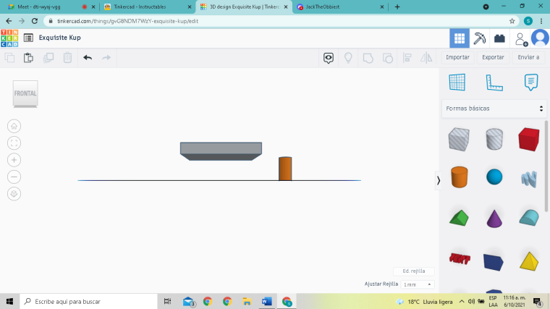This screenshot has height=309, width=550.
Task: Click the Tinkercad logo
Action: pyautogui.click(x=9, y=38)
